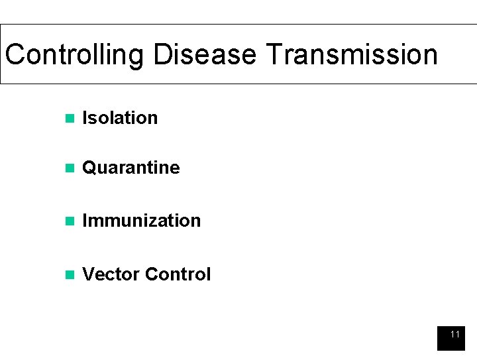Click the Isolation bullet text
Image resolution: width=477 pixels, height=358 pixels.
[x=120, y=118]
